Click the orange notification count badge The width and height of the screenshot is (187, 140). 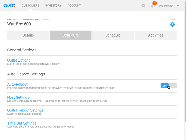point(154,3)
